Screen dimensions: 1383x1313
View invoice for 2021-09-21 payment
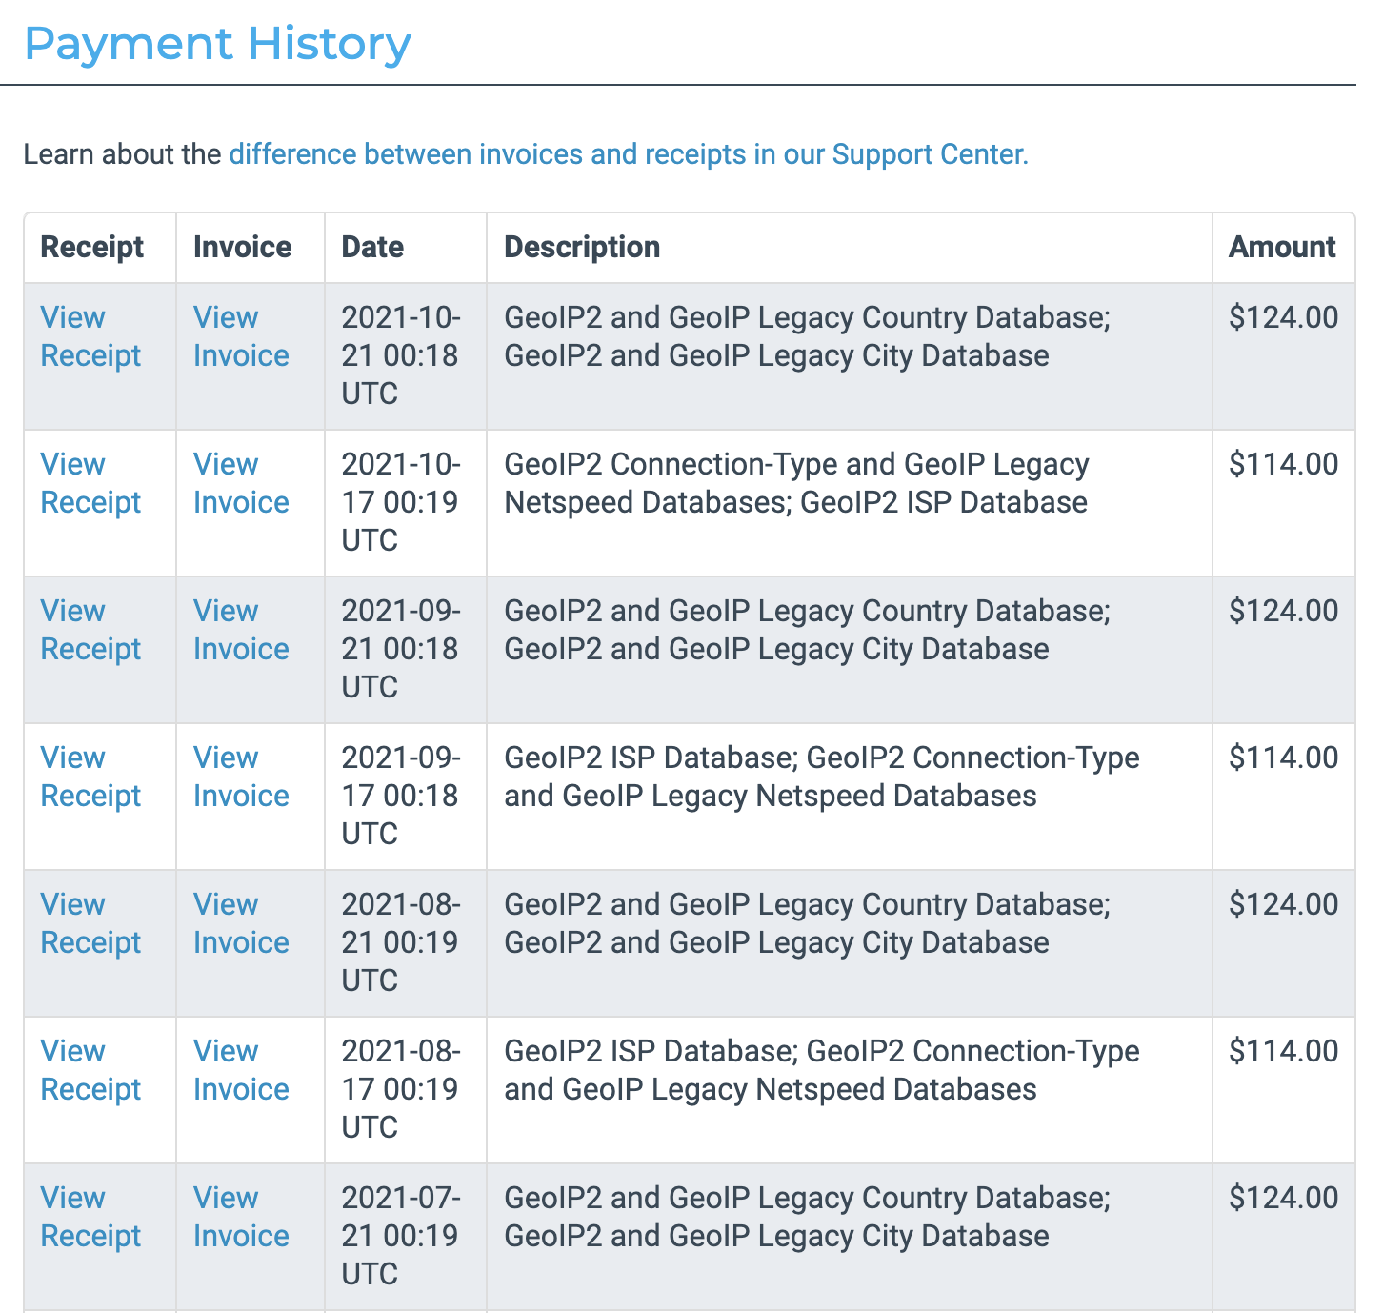pos(241,630)
